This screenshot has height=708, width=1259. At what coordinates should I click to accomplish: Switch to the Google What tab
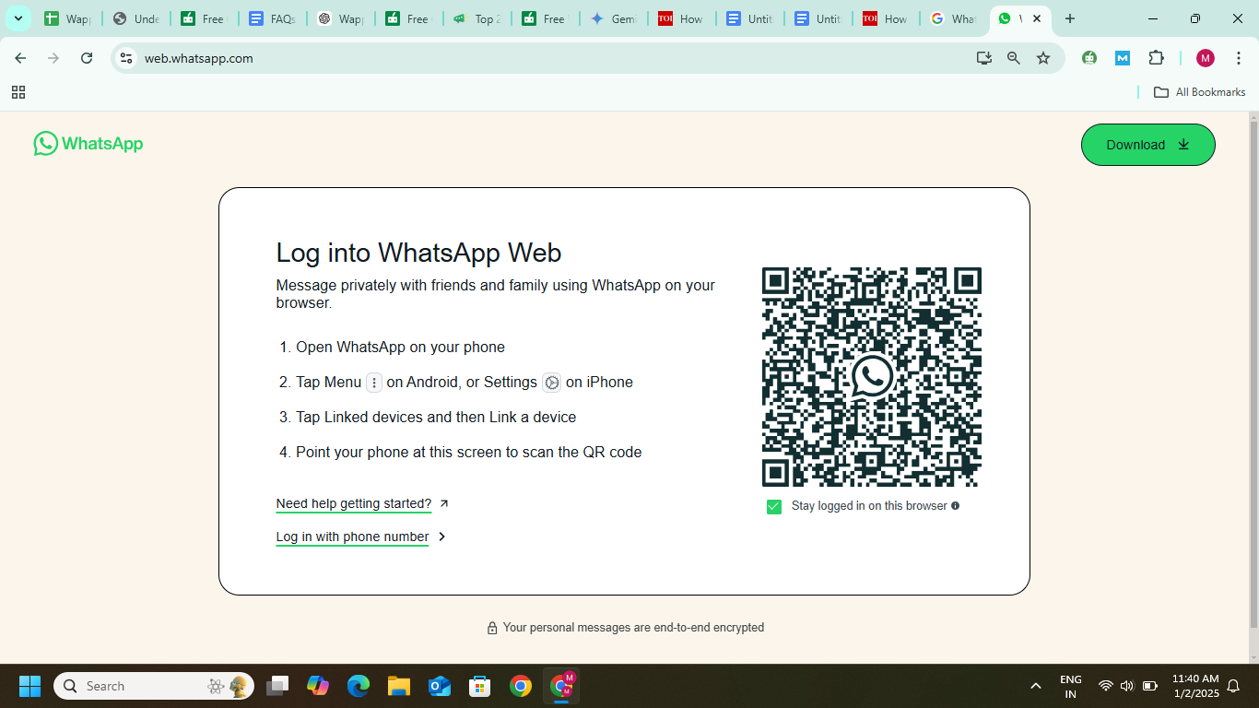pos(954,18)
